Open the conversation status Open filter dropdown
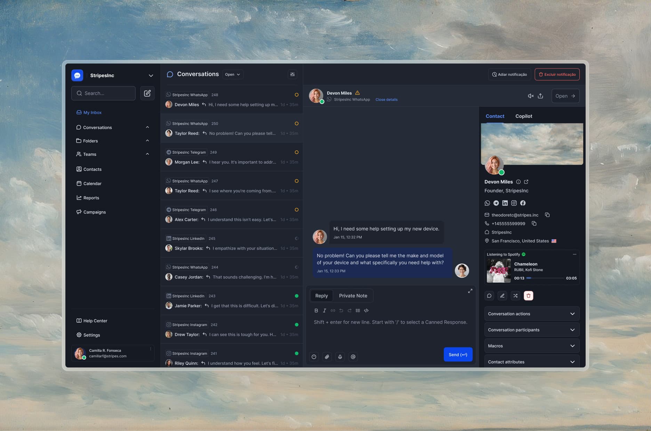Image resolution: width=651 pixels, height=431 pixels. 233,74
